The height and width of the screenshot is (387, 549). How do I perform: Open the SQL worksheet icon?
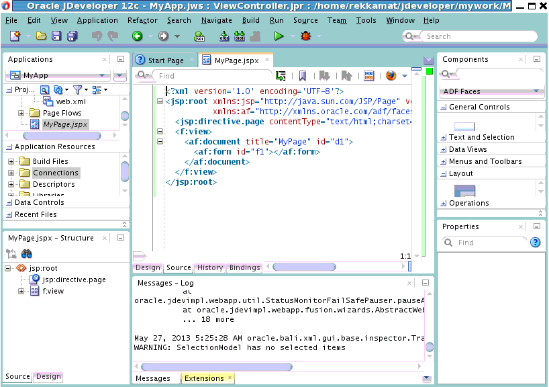coord(199,36)
